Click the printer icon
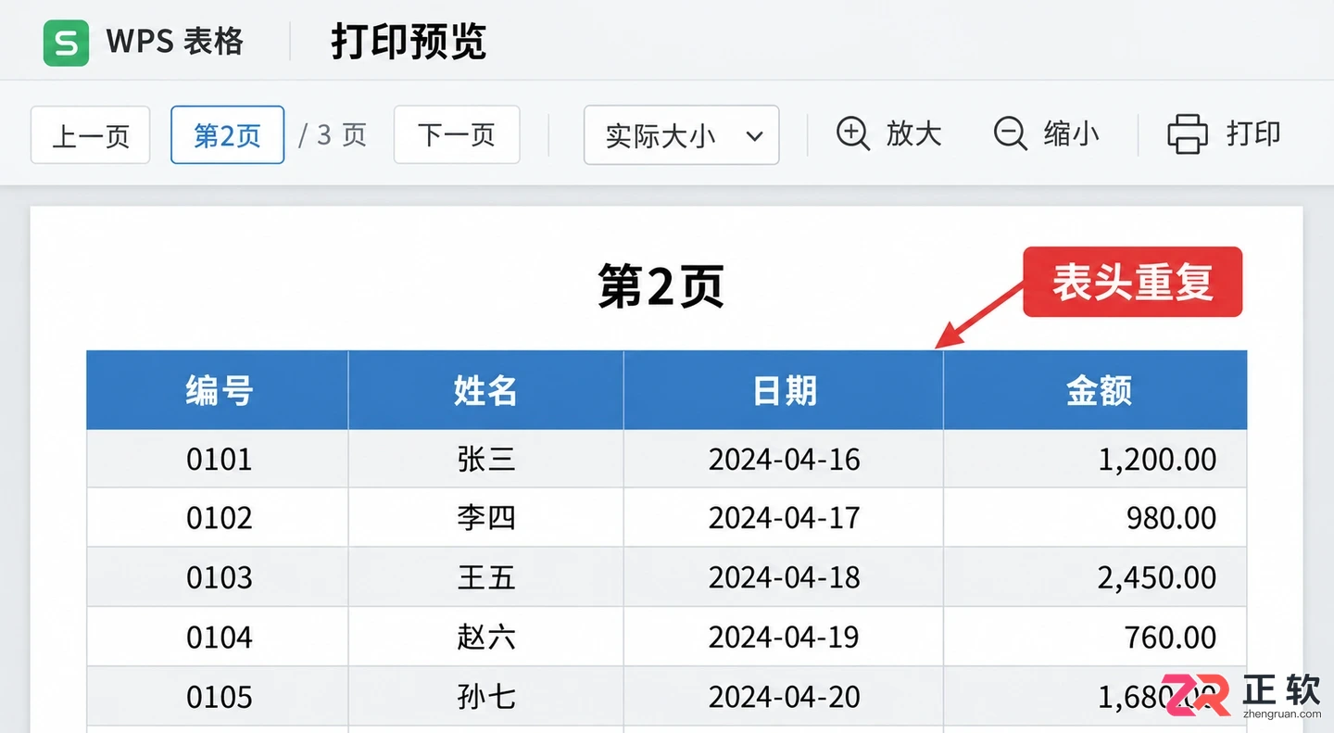1334x733 pixels. pyautogui.click(x=1188, y=134)
